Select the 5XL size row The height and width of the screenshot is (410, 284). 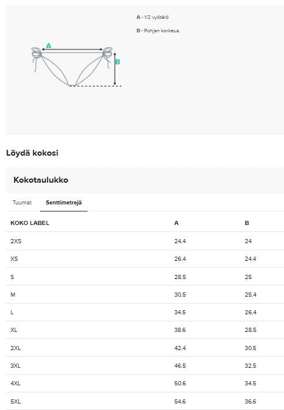(x=145, y=401)
